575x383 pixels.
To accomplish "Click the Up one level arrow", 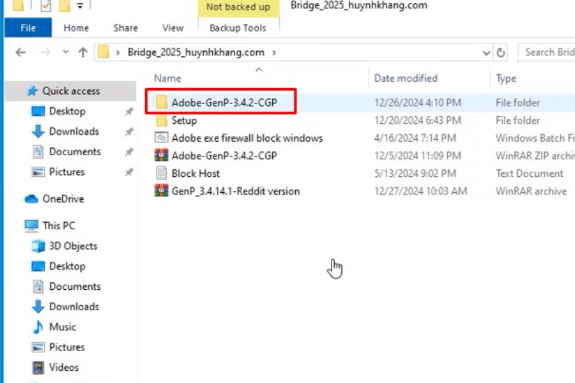I will 82,53.
